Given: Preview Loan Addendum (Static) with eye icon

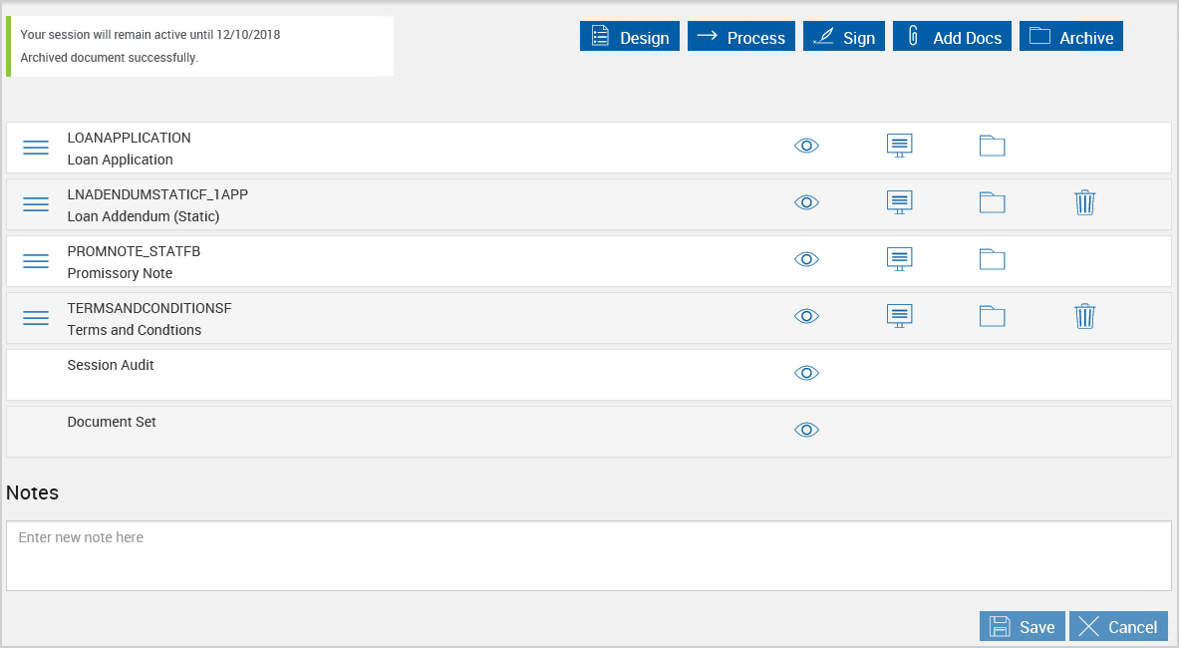Looking at the screenshot, I should click(x=806, y=203).
